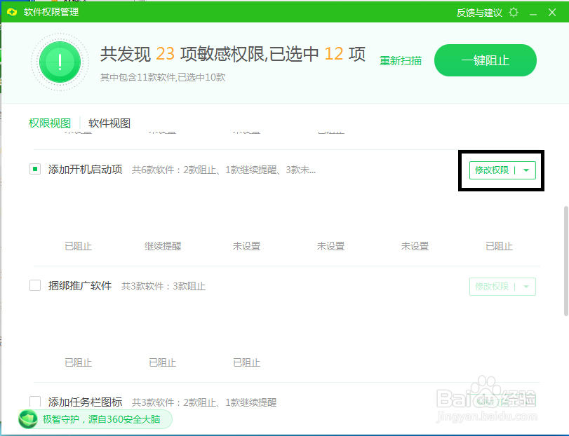569x436 pixels.
Task: Click last 已阻止 status under 添加开机启动项
Action: (x=500, y=246)
